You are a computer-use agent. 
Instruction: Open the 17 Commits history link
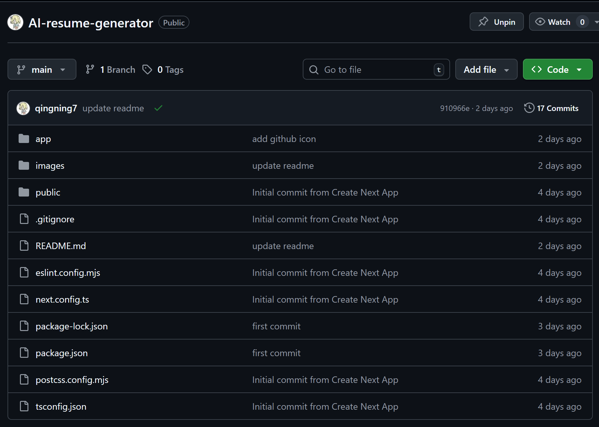pos(557,108)
